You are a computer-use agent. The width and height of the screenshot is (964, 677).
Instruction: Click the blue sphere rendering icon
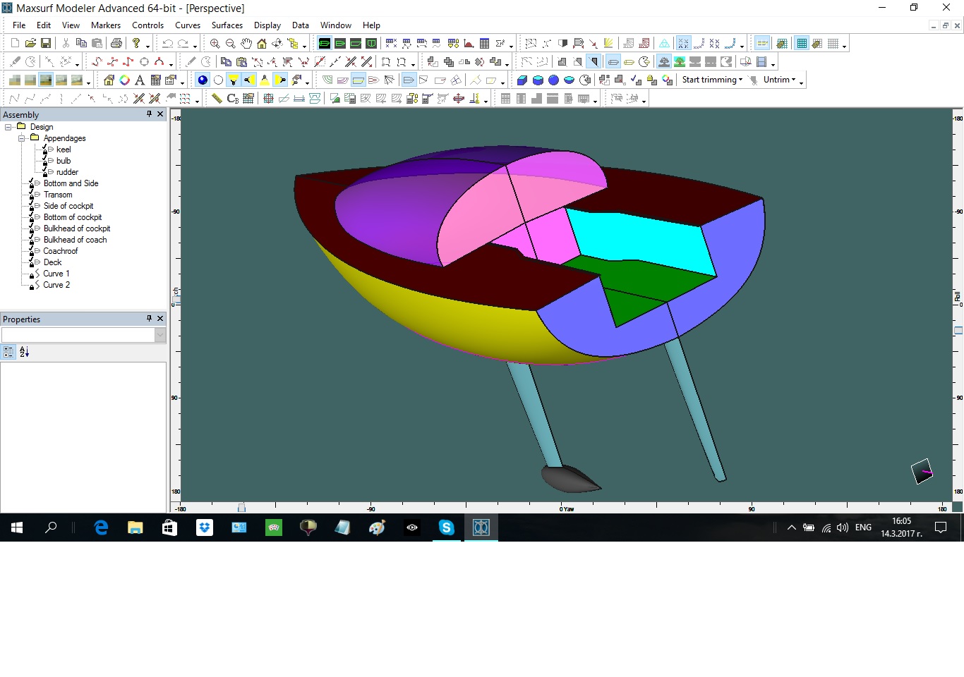203,80
